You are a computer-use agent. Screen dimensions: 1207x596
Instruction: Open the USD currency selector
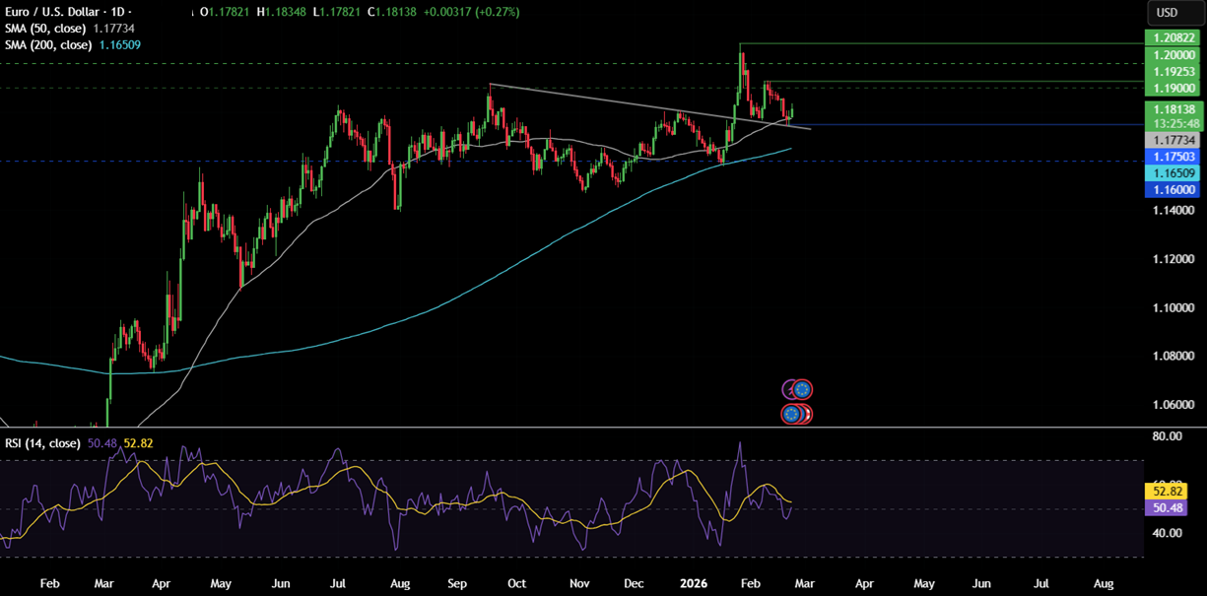(x=1167, y=13)
